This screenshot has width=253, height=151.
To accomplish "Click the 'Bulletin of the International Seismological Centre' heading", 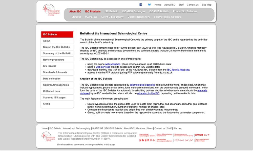I will pyautogui.click(x=113, y=33).
